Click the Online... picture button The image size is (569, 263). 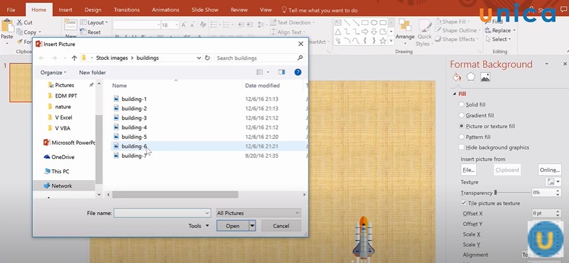click(x=549, y=170)
